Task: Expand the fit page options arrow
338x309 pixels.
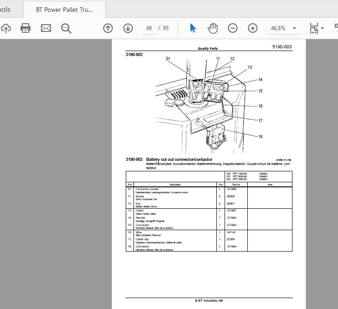Action: (322, 28)
